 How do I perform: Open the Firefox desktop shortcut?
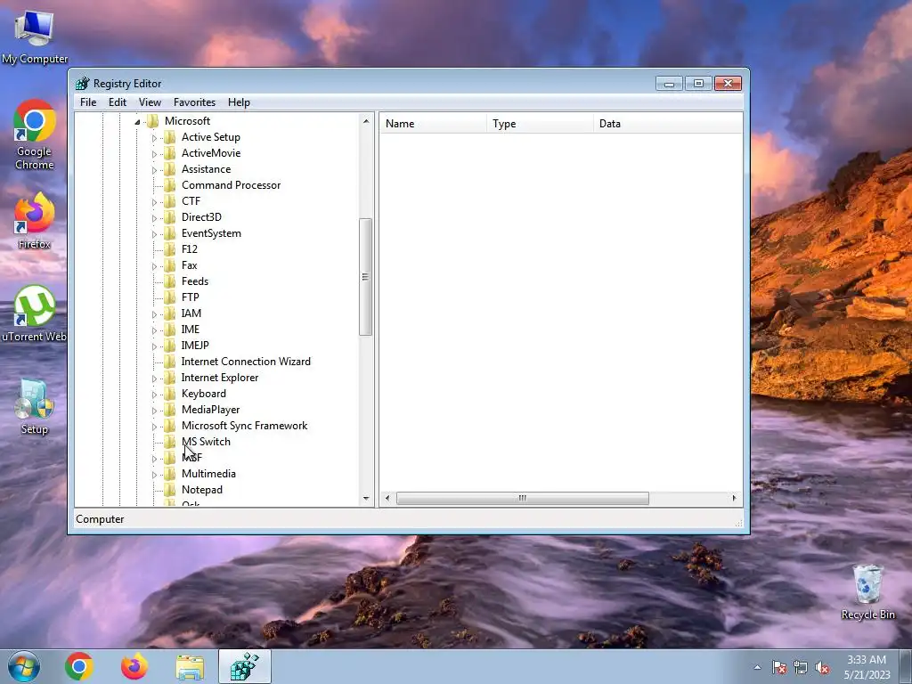[x=35, y=221]
